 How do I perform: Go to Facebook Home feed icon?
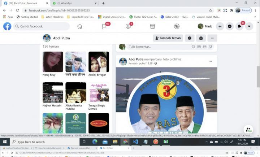pos(79,26)
